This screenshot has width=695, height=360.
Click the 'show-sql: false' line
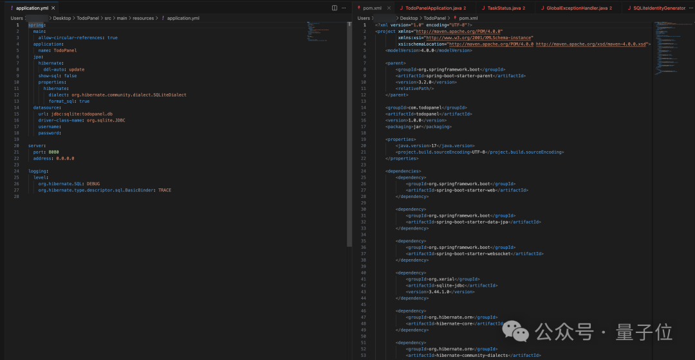coord(58,76)
